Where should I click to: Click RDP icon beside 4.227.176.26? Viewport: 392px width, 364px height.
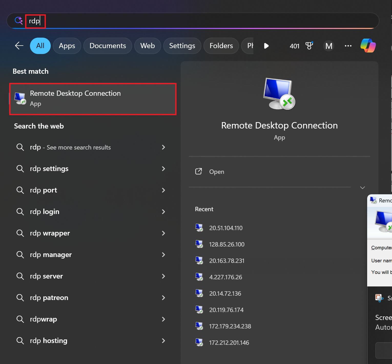[199, 277]
